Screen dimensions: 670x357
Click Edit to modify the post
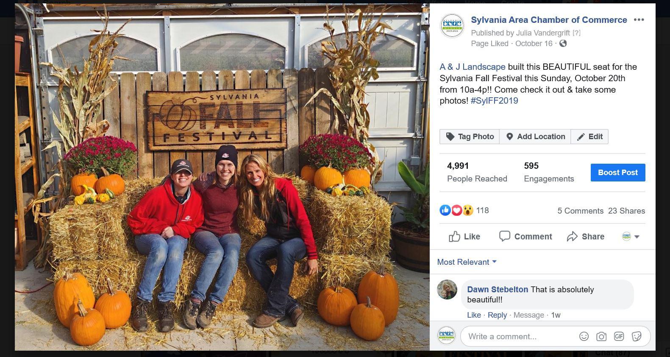(x=589, y=137)
